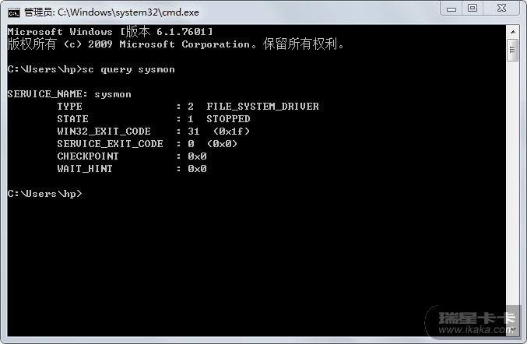The height and width of the screenshot is (344, 527).
Task: Click the SERVICE_EXIT_CODE label
Action: tap(110, 144)
